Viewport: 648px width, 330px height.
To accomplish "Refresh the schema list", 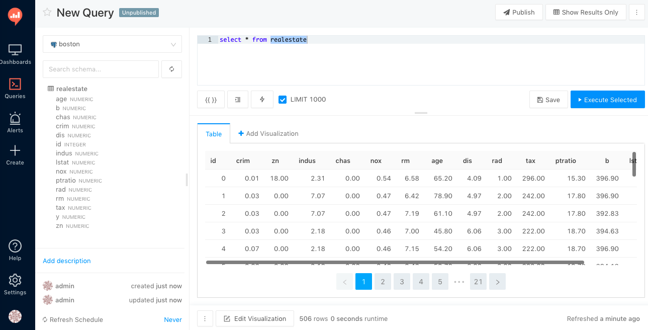I will point(171,69).
